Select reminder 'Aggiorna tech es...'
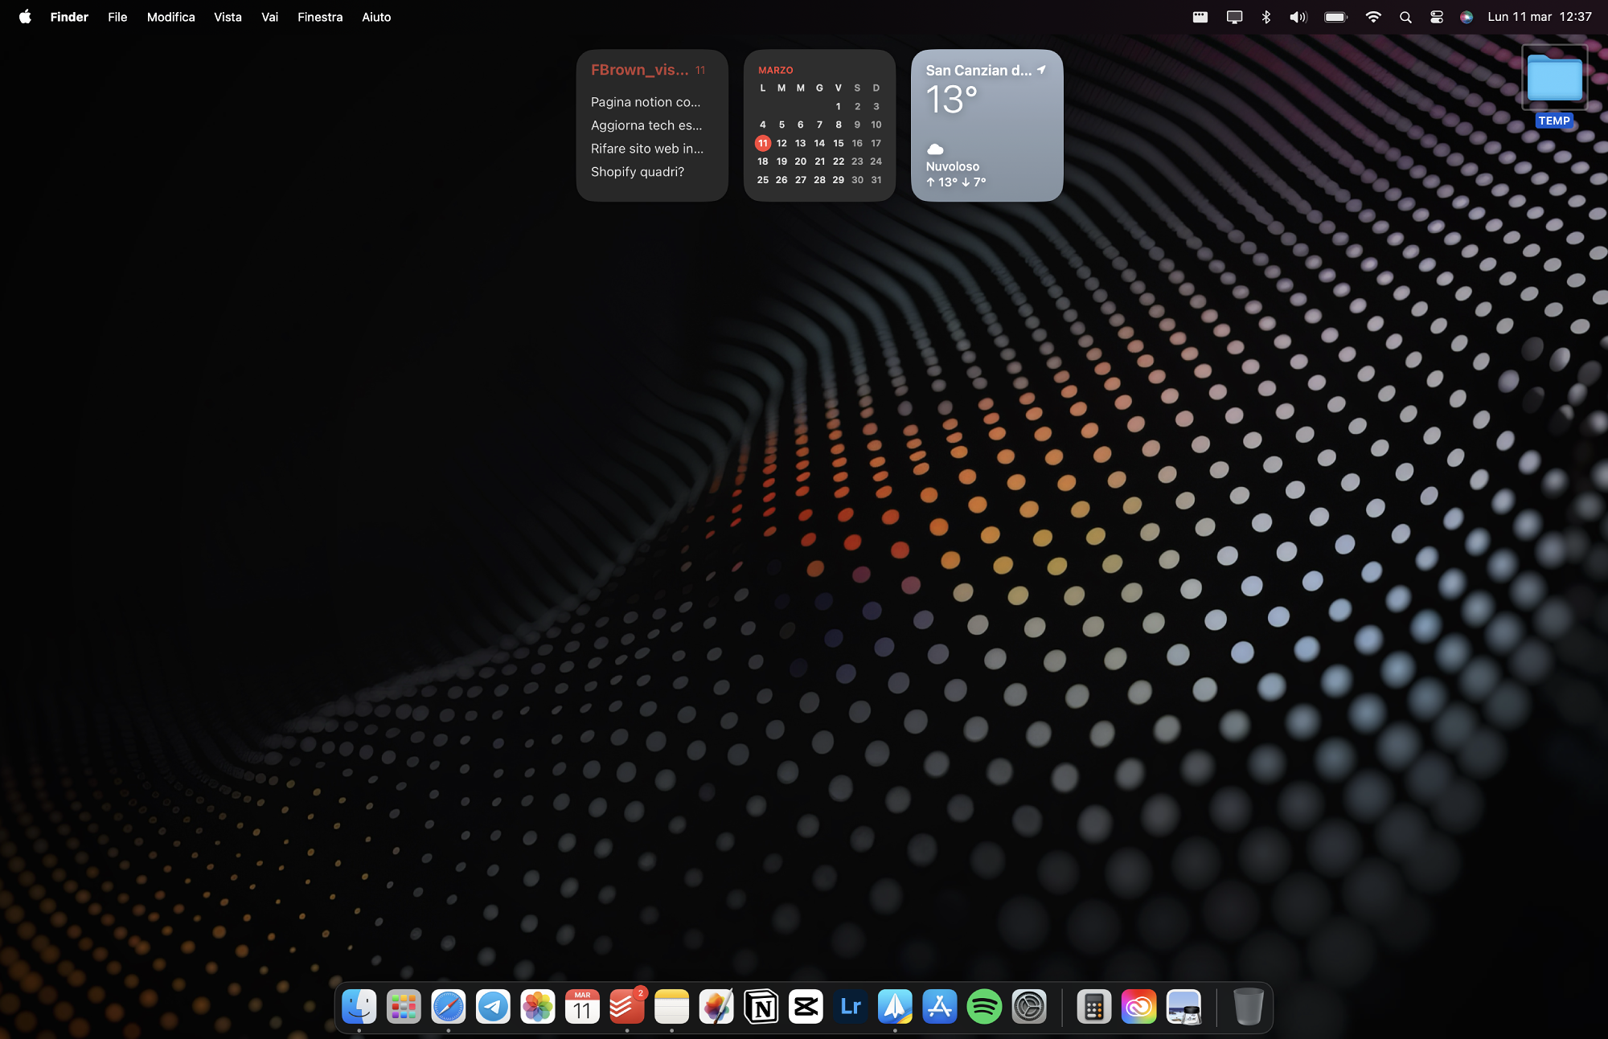 (646, 125)
